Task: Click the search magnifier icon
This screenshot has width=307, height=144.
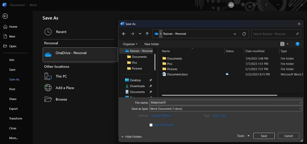Action: (297, 34)
